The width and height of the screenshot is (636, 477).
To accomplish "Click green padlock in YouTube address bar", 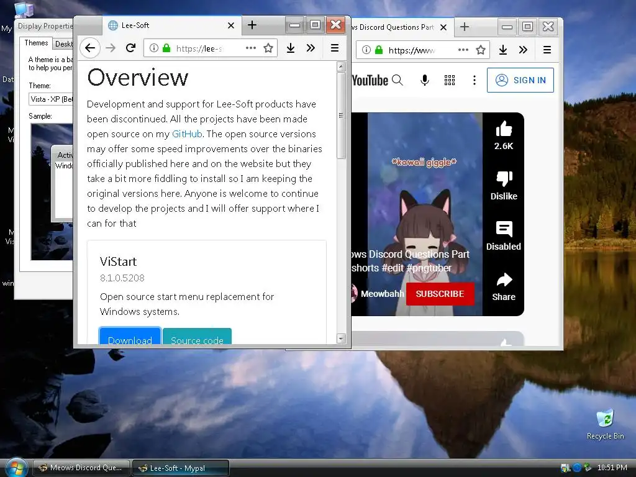I will (x=379, y=50).
